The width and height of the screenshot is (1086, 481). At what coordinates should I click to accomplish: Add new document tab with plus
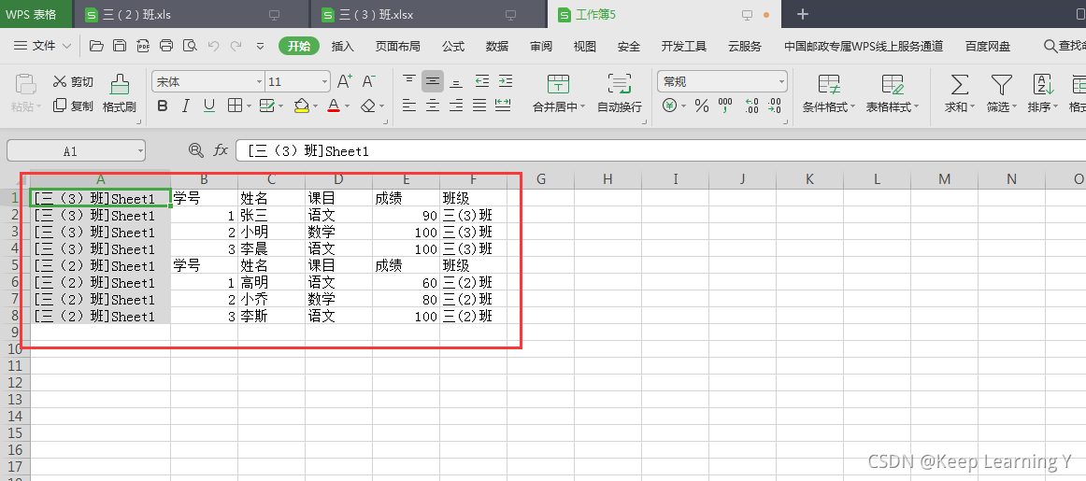coord(803,15)
